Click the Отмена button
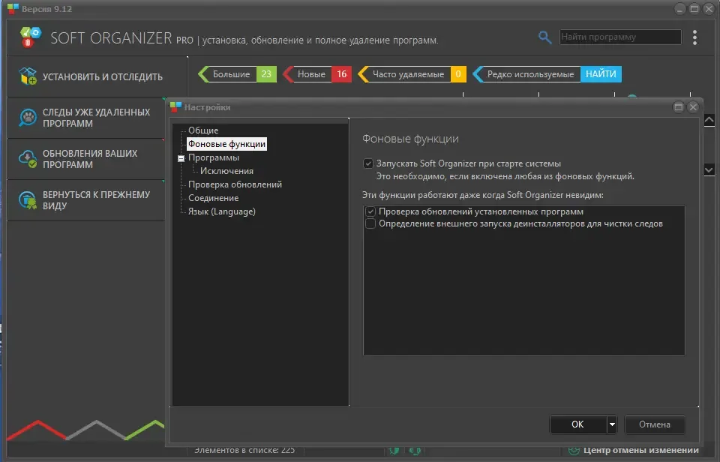The image size is (720, 462). [655, 424]
